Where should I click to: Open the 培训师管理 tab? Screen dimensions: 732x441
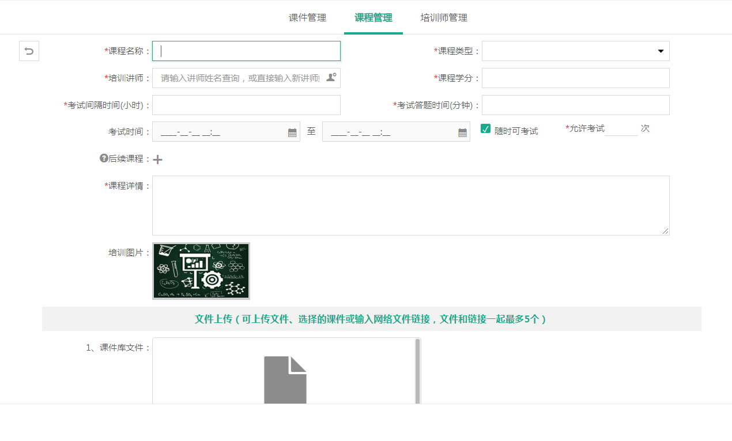coord(444,18)
